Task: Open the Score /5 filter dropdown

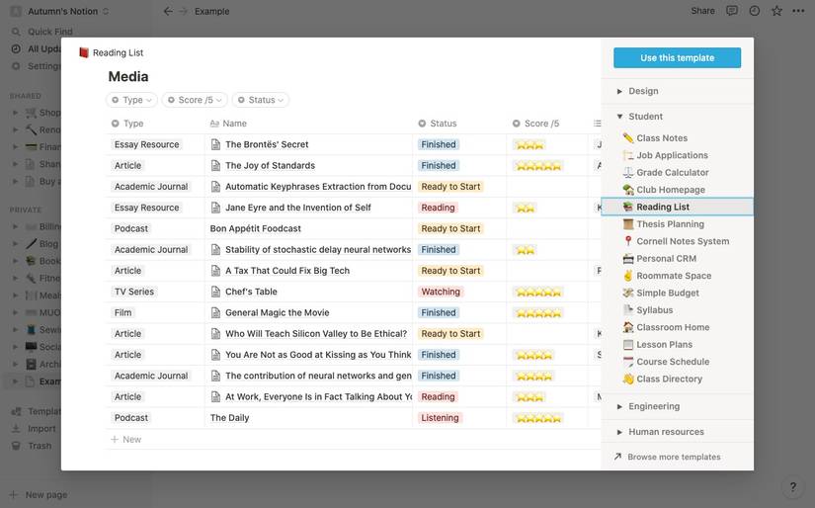Action: (195, 100)
